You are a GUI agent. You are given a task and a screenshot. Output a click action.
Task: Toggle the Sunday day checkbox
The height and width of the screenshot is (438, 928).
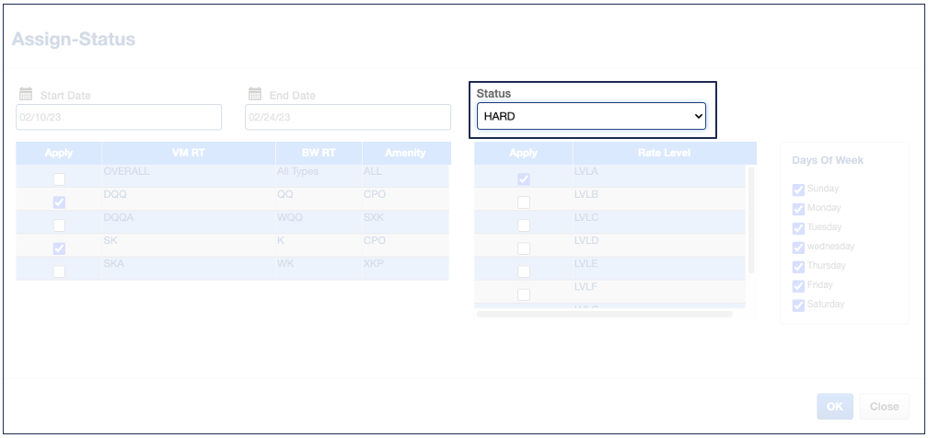click(798, 190)
